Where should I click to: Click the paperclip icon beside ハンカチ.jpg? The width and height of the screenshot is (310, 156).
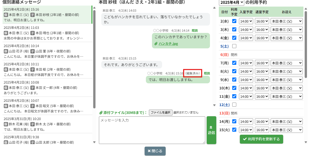(156, 44)
